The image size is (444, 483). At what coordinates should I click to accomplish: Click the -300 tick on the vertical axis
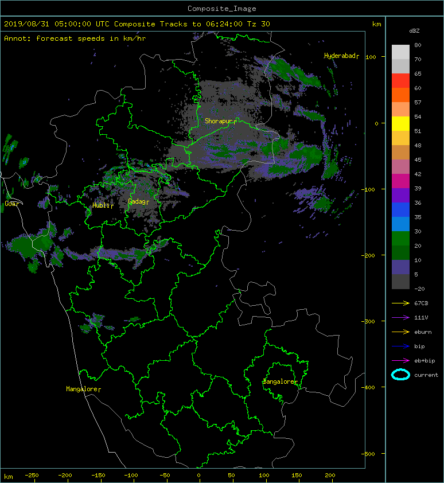pos(368,321)
